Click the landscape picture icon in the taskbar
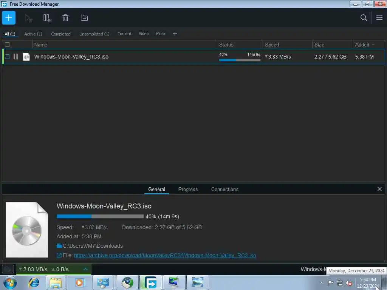Screen dimensions: 387x290 (197, 282)
